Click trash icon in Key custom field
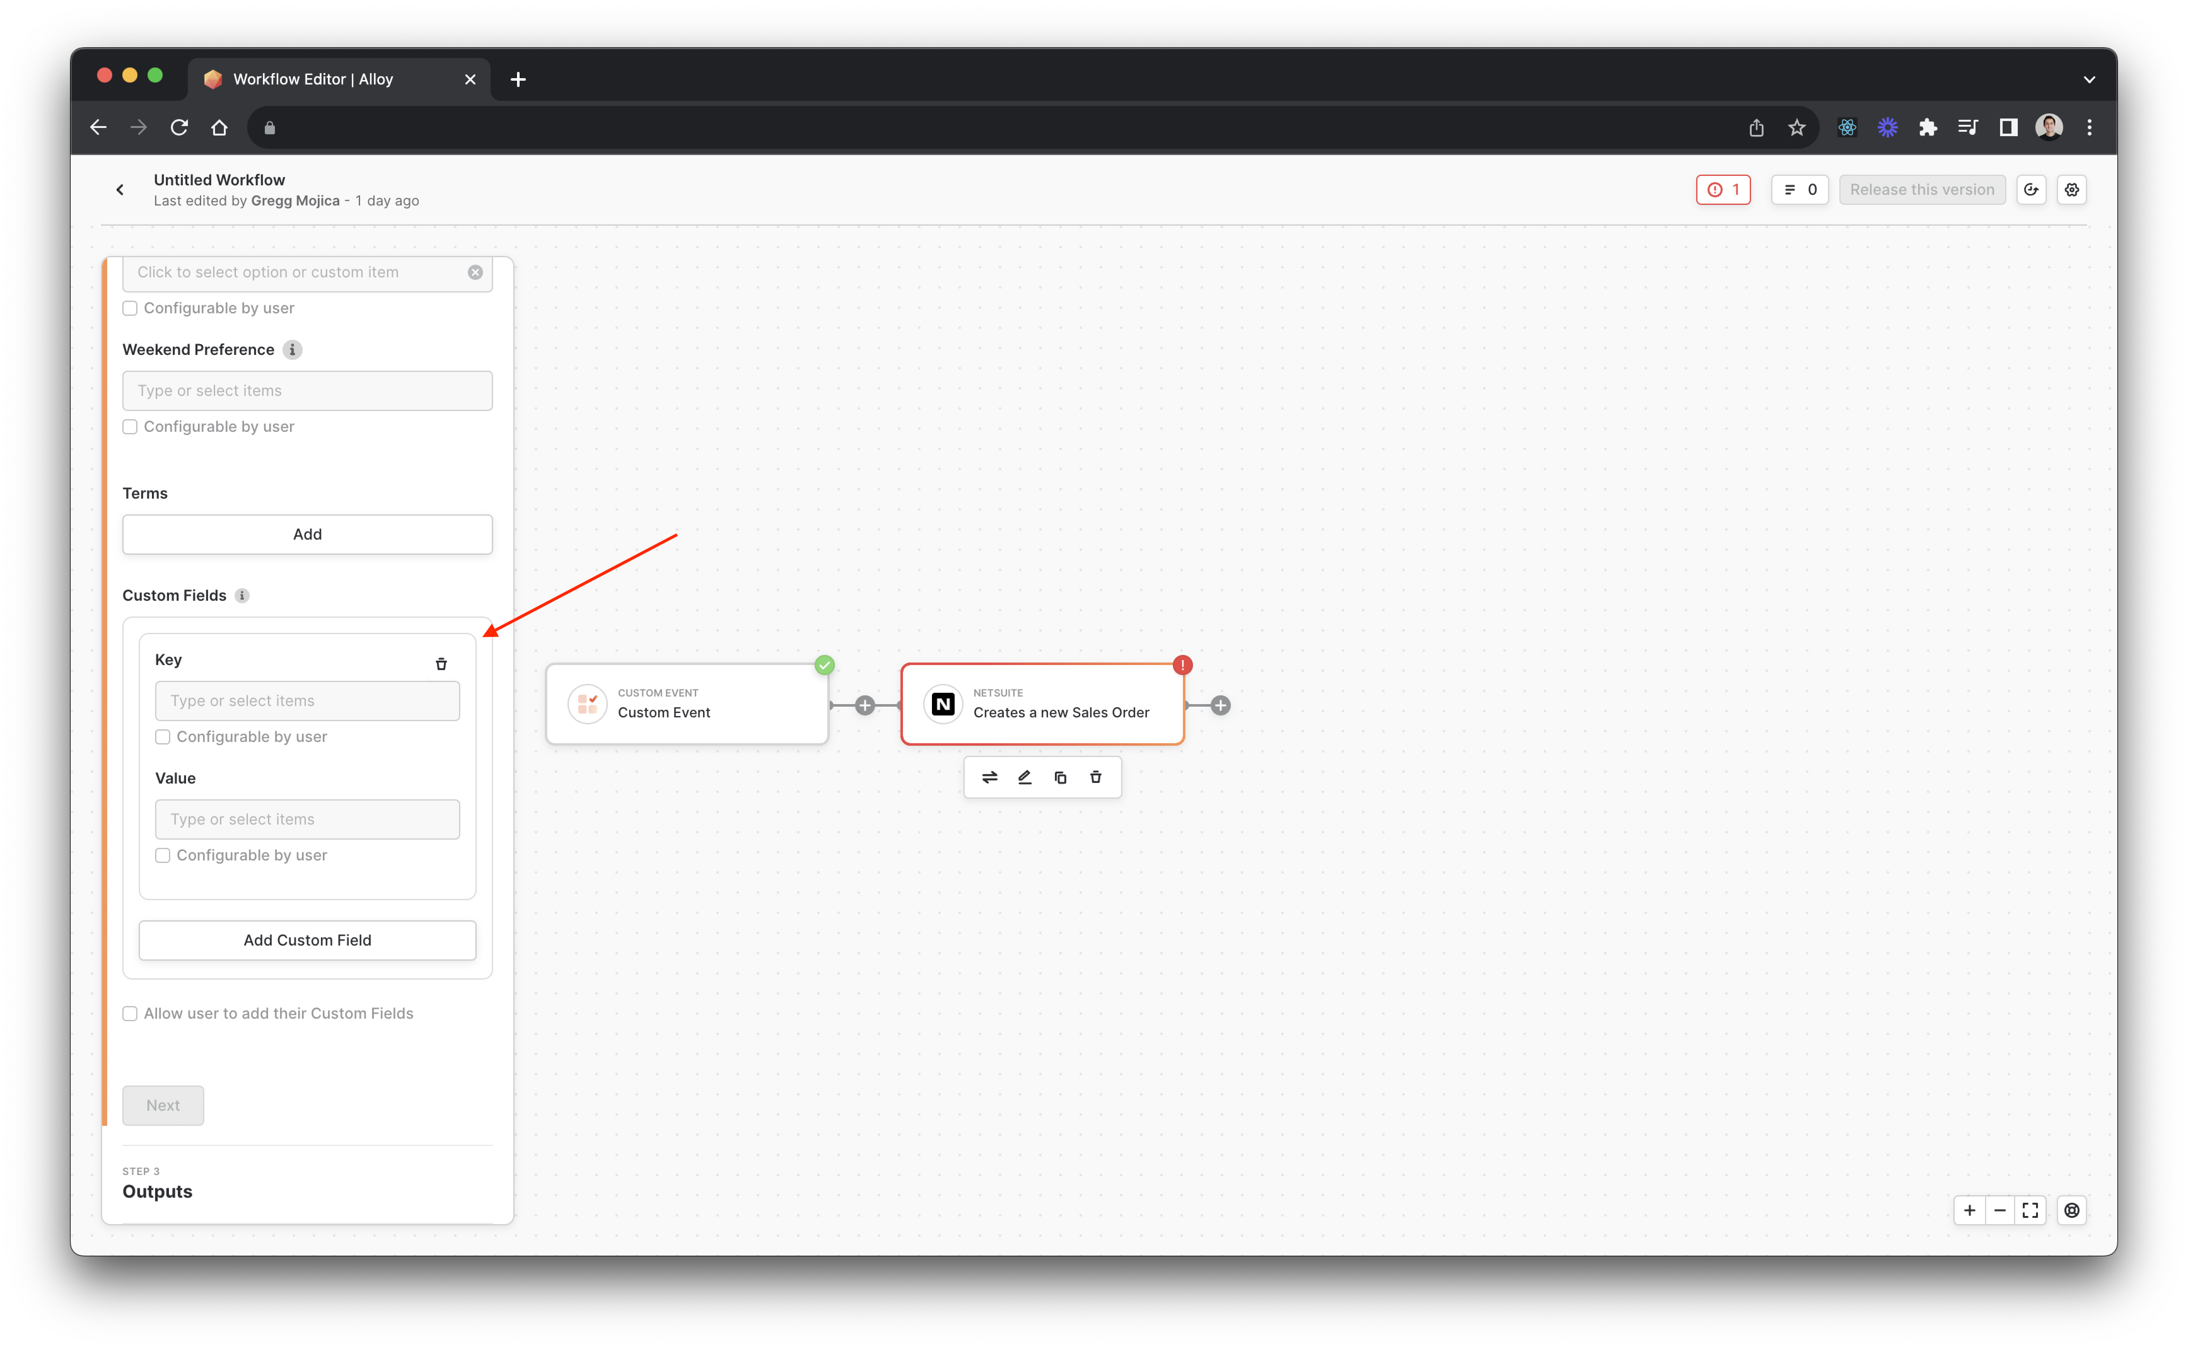The image size is (2188, 1349). (441, 664)
